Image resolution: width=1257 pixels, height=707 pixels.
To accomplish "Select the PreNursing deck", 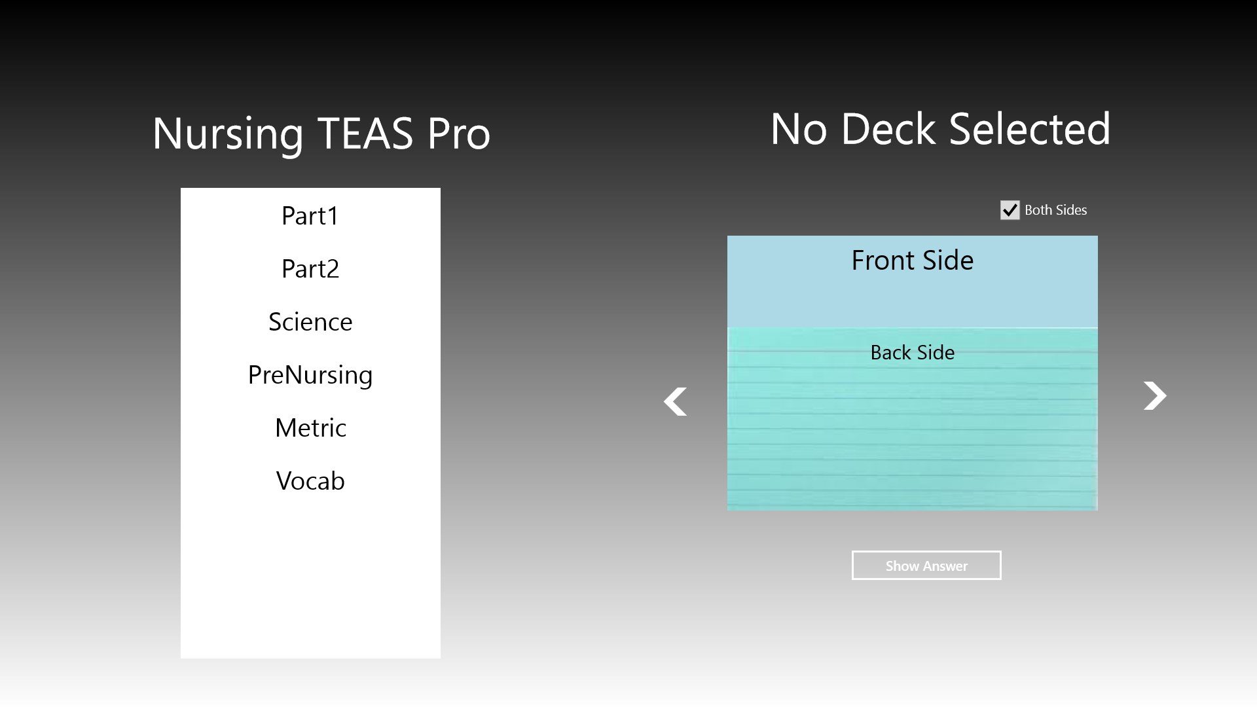I will (x=310, y=375).
